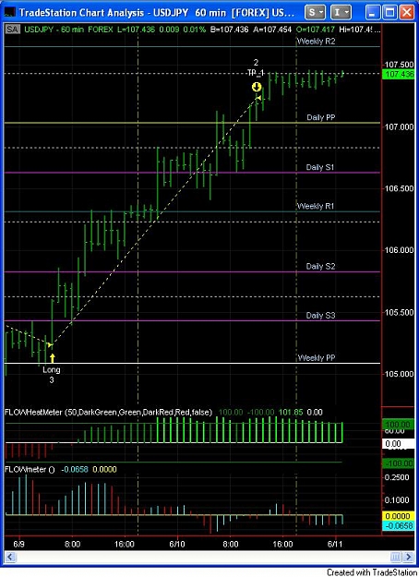Click the 107.000 price axis label
This screenshot has height=577, width=419.
click(x=399, y=127)
